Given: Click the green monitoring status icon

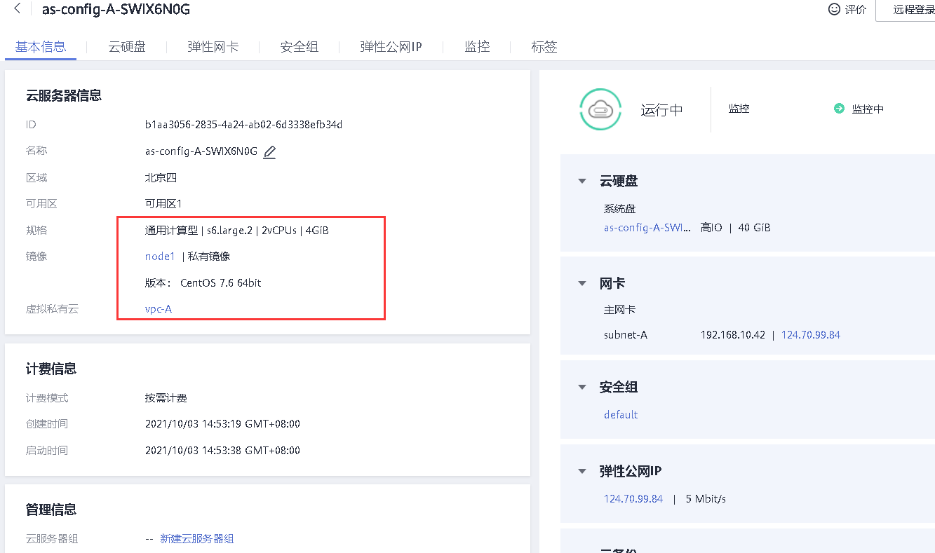Looking at the screenshot, I should (x=839, y=109).
